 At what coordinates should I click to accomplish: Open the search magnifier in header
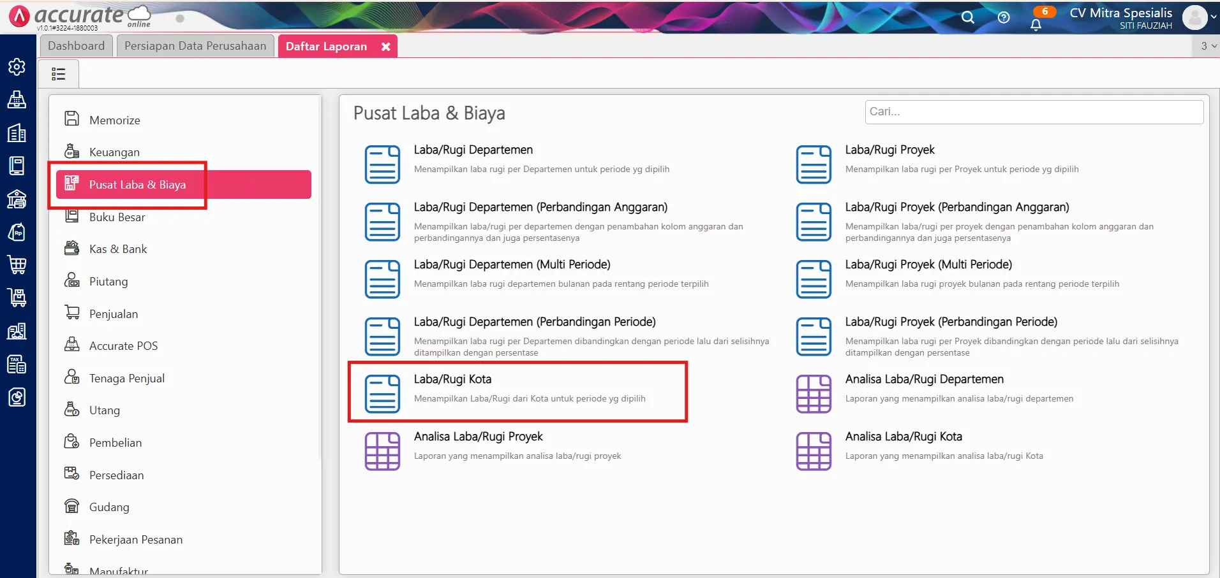968,17
